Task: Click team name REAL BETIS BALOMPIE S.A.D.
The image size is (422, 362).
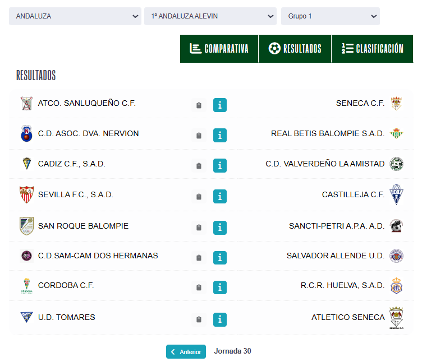Action: 328,133
